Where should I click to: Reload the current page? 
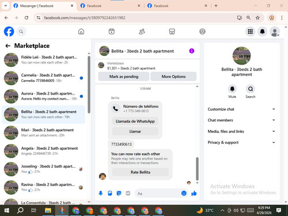tap(26, 18)
